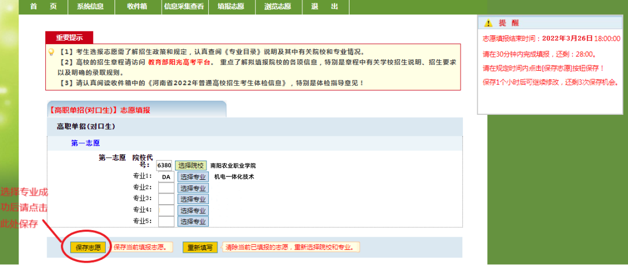This screenshot has width=628, height=265.
Task: Open the 浏览志愿 menu
Action: (278, 7)
